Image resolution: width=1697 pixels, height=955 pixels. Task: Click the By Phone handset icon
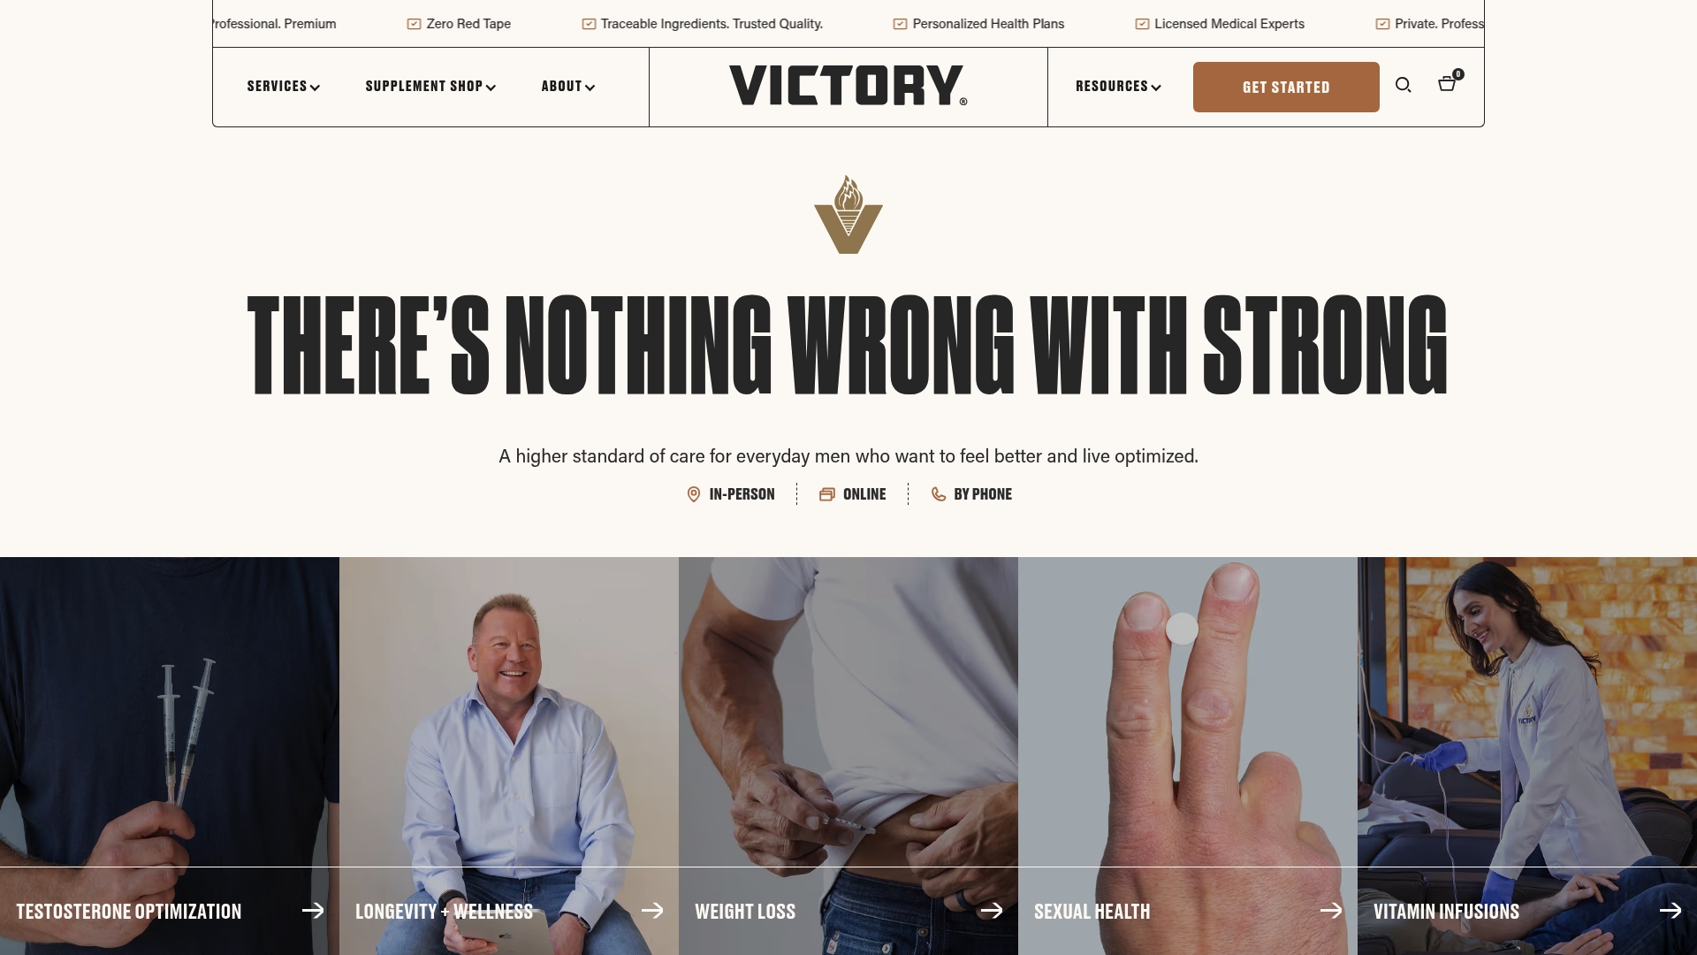pyautogui.click(x=939, y=494)
